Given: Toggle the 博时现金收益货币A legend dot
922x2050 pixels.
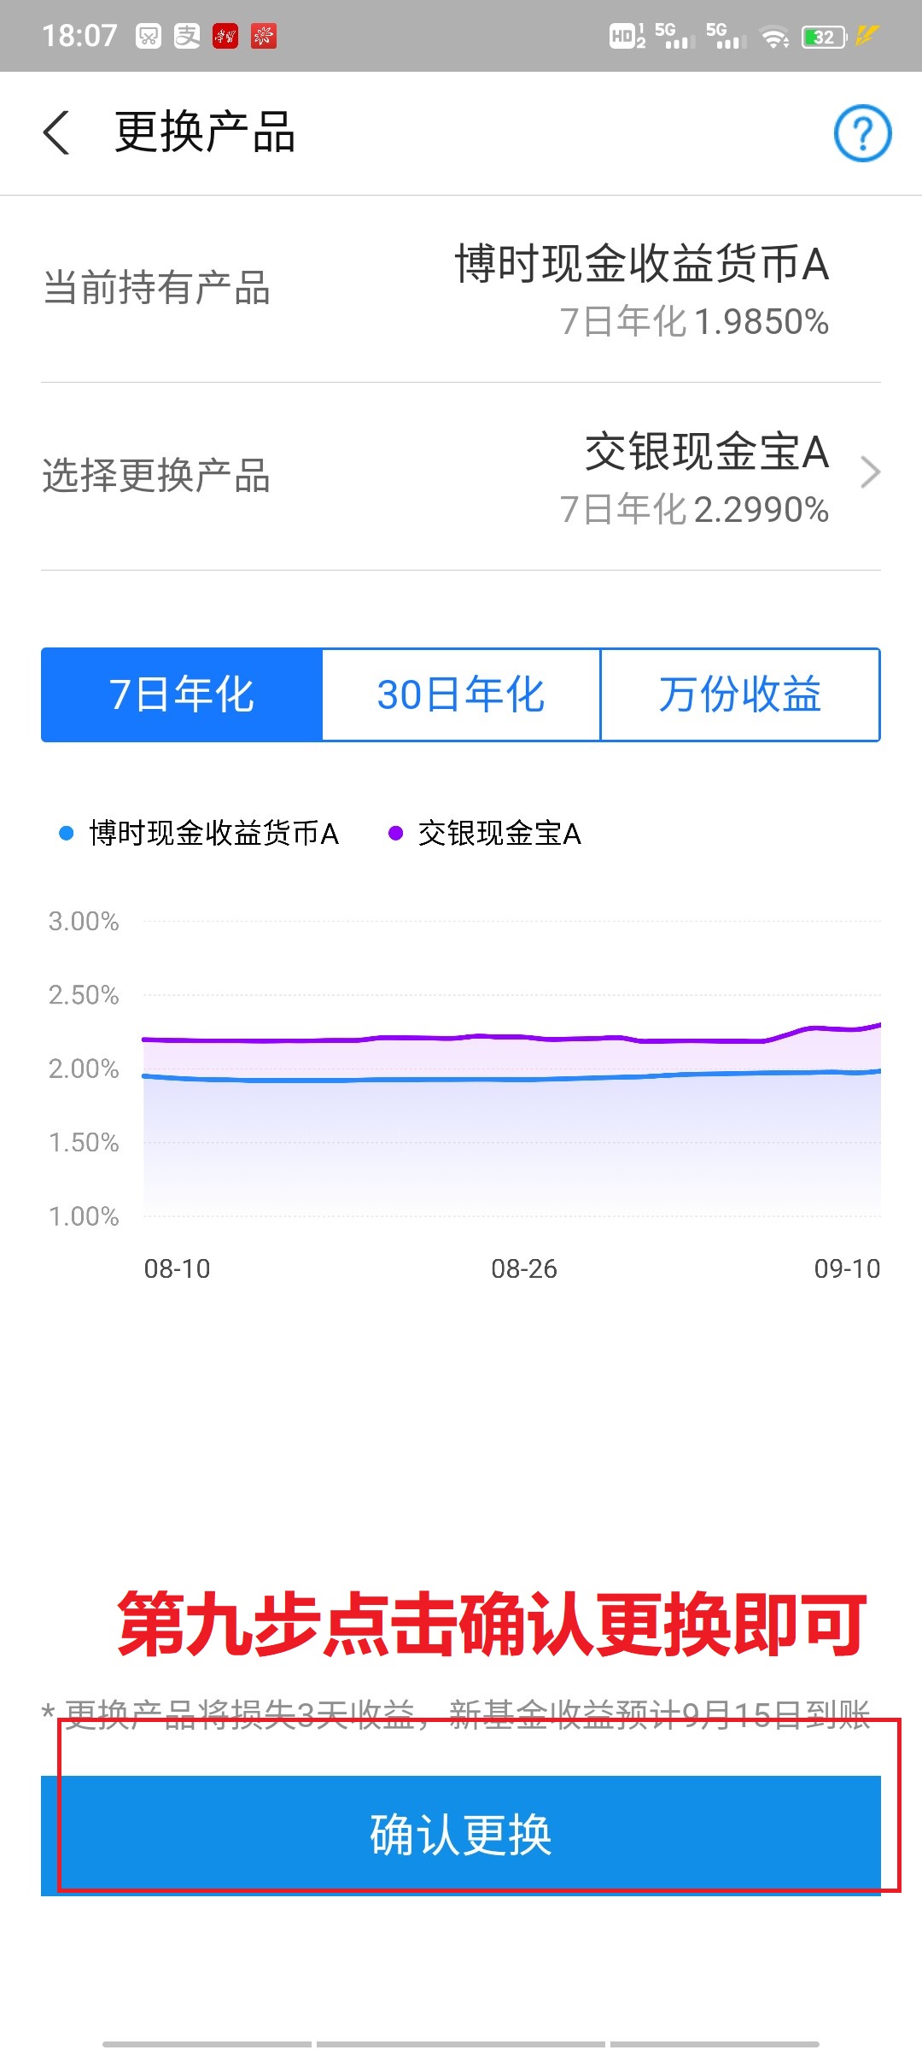Looking at the screenshot, I should tap(66, 833).
